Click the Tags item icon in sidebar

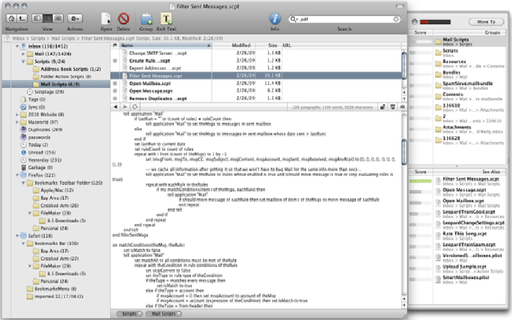pos(24,99)
